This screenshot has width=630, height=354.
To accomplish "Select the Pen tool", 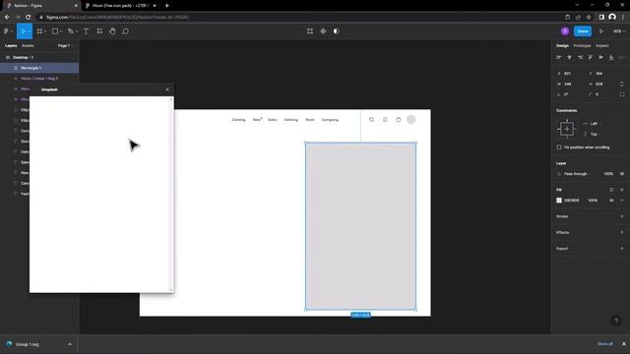I will coord(71,30).
